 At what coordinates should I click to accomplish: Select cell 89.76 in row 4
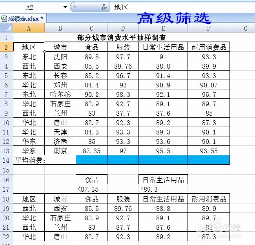coord(123,66)
